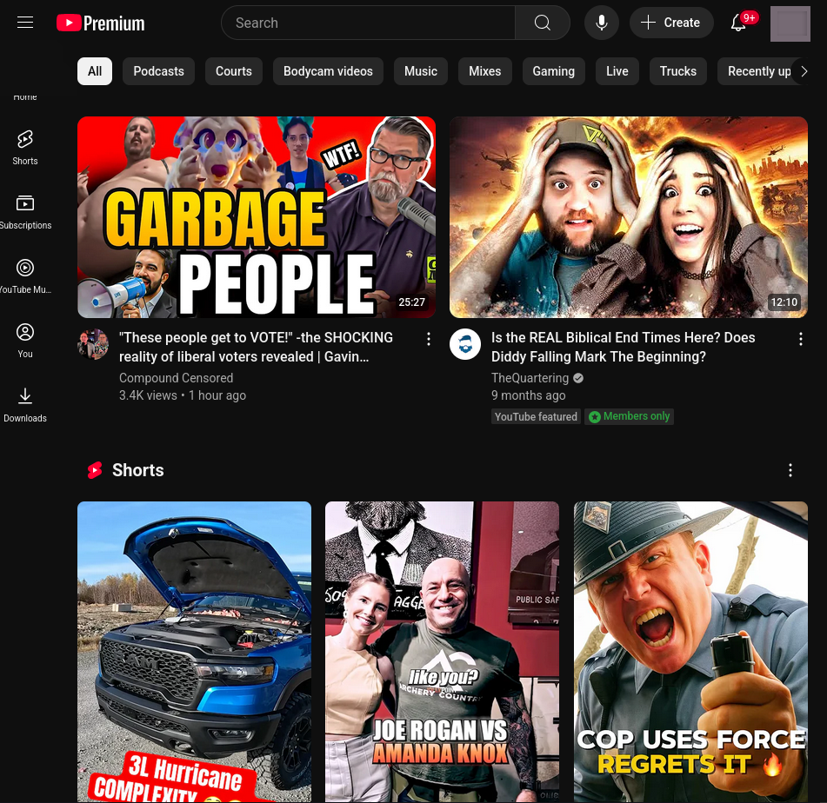Image resolution: width=827 pixels, height=803 pixels.
Task: Select the Podcasts filter chip
Action: 158,71
